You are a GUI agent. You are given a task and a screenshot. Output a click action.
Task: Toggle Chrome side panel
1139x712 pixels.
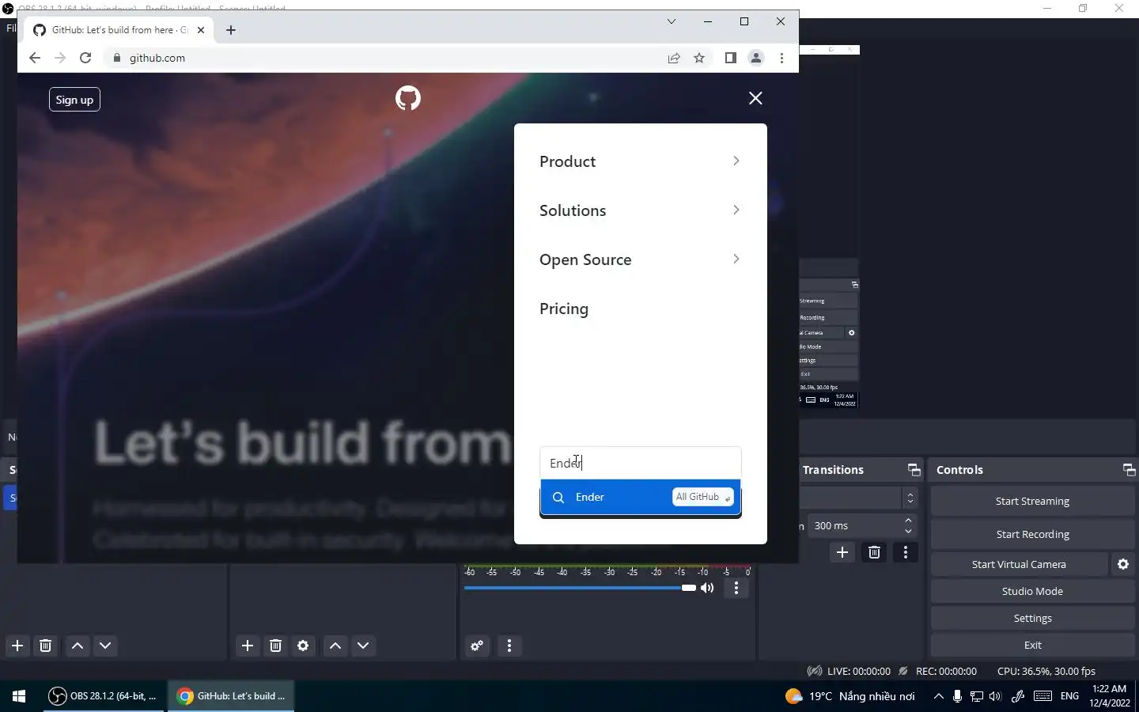[730, 58]
